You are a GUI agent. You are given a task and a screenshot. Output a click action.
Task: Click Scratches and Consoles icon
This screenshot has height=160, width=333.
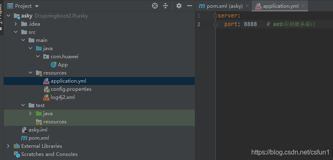coord(17,154)
